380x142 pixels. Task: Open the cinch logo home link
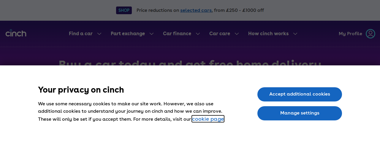click(x=16, y=33)
